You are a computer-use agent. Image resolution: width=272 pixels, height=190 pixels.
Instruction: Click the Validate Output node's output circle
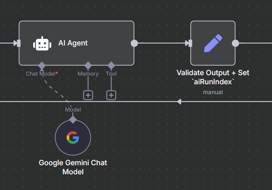pyautogui.click(x=236, y=43)
